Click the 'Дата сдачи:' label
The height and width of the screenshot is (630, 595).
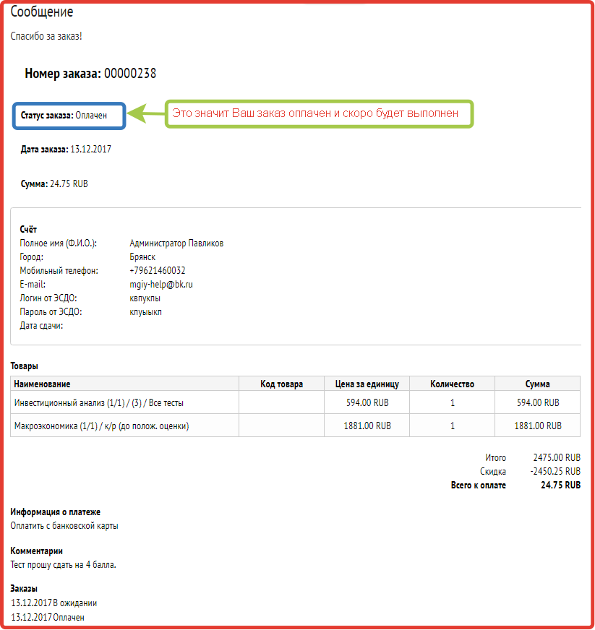tap(41, 326)
